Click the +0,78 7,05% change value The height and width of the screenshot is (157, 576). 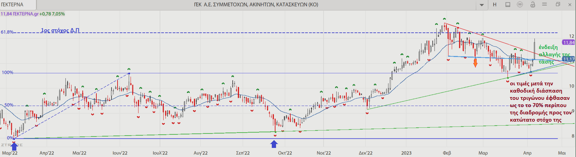(x=52, y=14)
